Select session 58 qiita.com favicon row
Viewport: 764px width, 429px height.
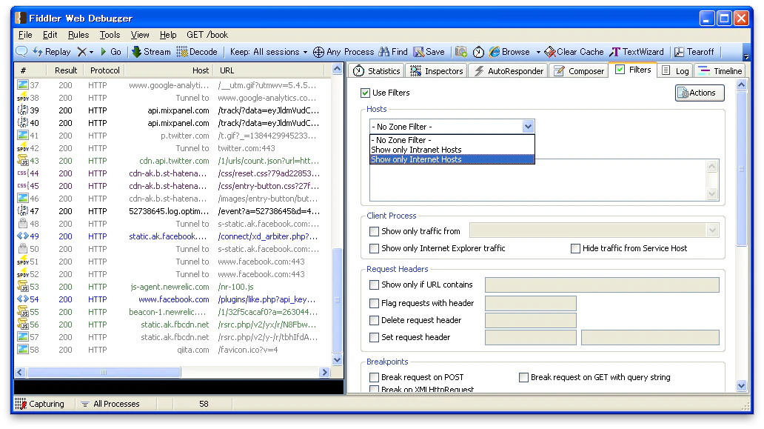(173, 350)
